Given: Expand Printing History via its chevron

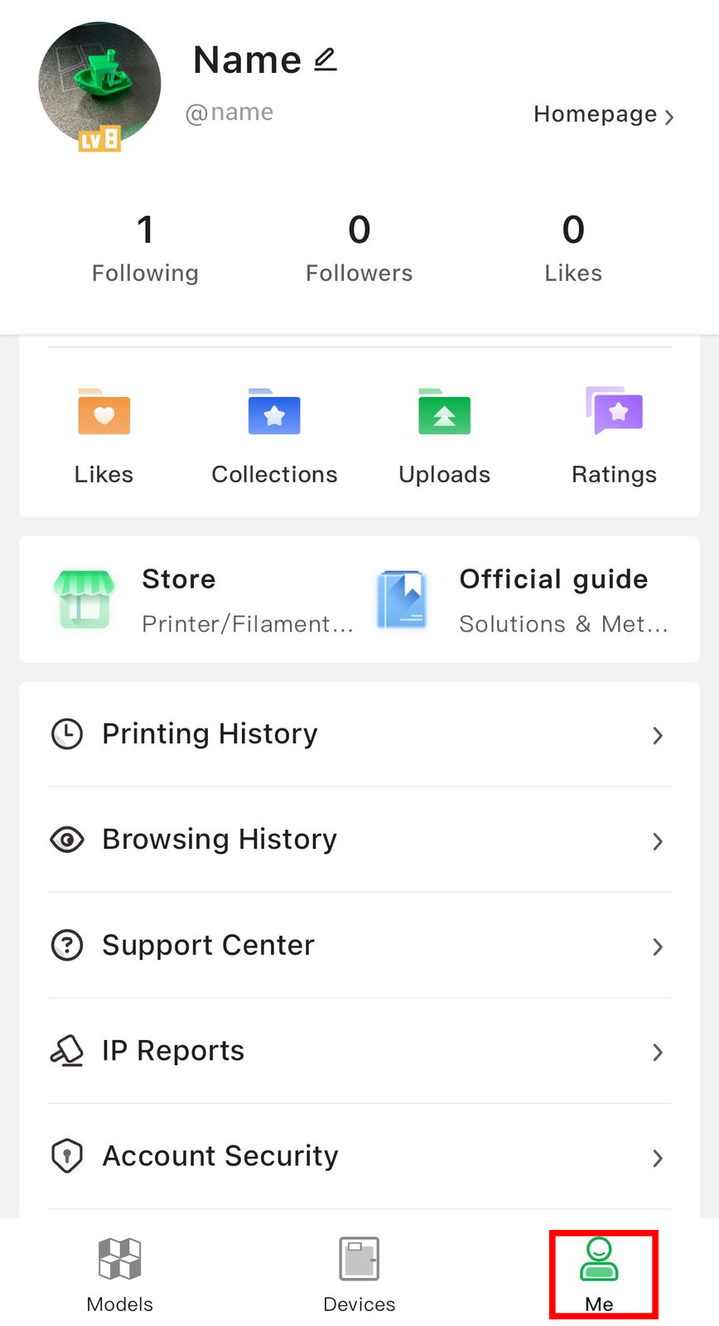Looking at the screenshot, I should coord(658,735).
